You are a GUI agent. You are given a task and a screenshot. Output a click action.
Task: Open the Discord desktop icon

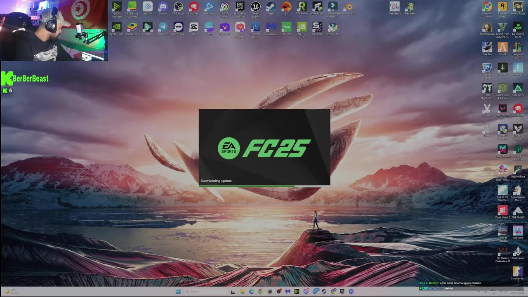pos(163,9)
